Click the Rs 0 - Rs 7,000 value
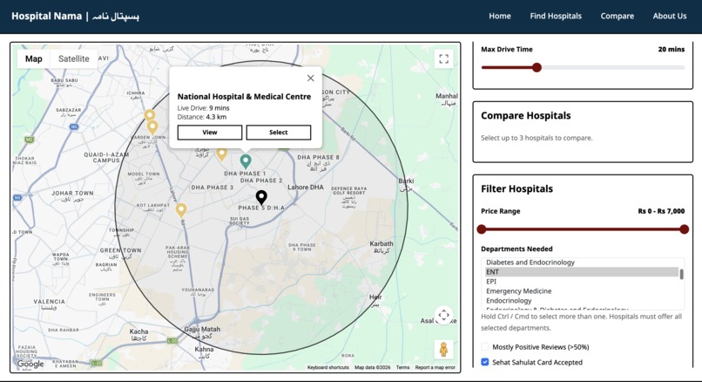The width and height of the screenshot is (702, 382). (661, 211)
